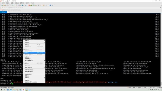Click the host address bar input
The width and height of the screenshot is (162, 91).
click(x=80, y=8)
